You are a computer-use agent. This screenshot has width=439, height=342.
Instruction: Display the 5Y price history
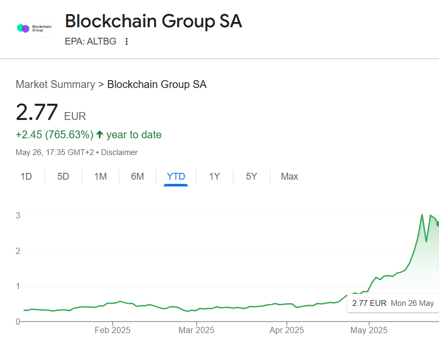pos(252,176)
